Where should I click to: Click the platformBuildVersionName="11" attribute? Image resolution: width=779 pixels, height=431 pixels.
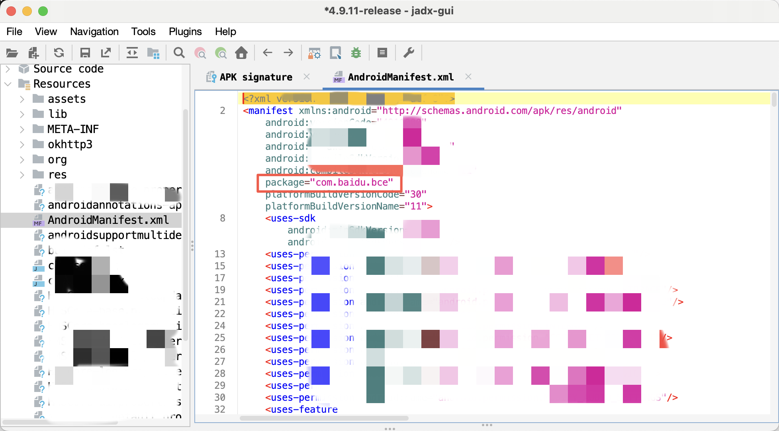[346, 206]
